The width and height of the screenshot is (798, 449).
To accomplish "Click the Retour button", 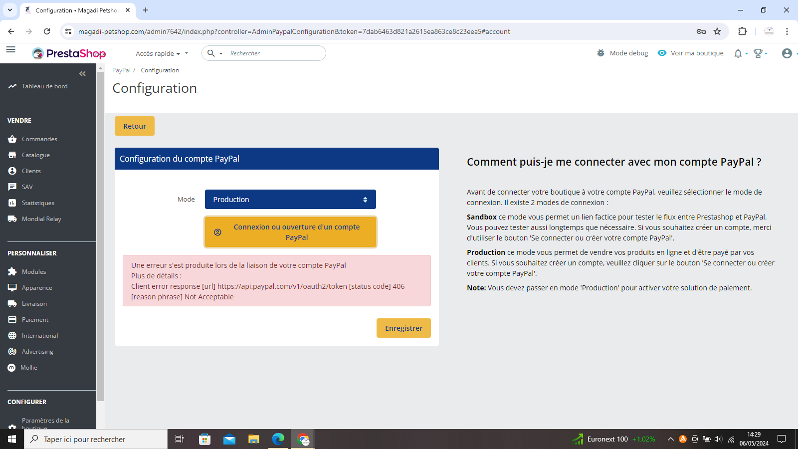I will pyautogui.click(x=135, y=126).
